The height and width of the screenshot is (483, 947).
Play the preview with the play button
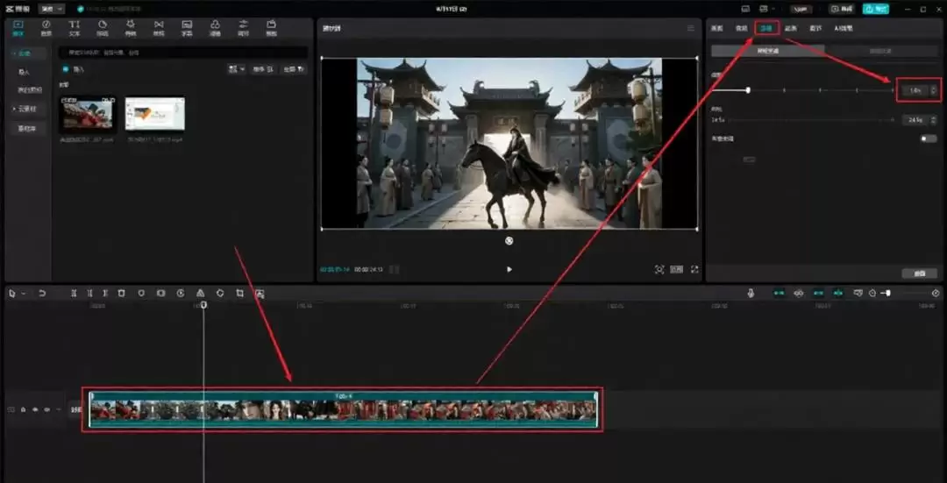(509, 269)
